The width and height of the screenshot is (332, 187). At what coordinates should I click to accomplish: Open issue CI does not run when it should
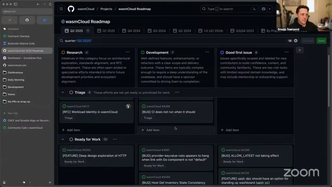[169, 112]
